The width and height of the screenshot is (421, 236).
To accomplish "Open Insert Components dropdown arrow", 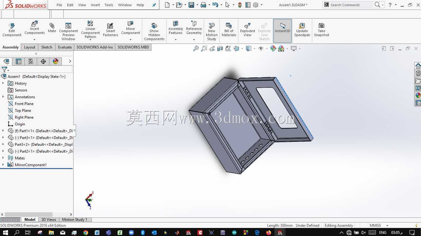I will point(34,40).
